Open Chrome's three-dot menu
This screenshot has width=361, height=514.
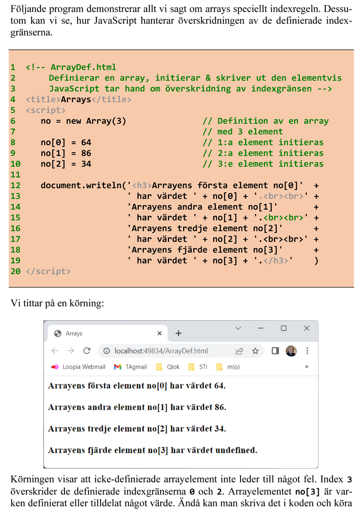point(307,351)
